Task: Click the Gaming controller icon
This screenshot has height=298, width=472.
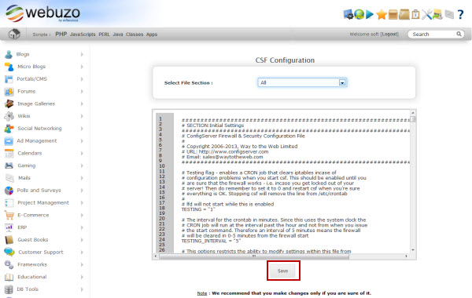Action: tap(9, 165)
